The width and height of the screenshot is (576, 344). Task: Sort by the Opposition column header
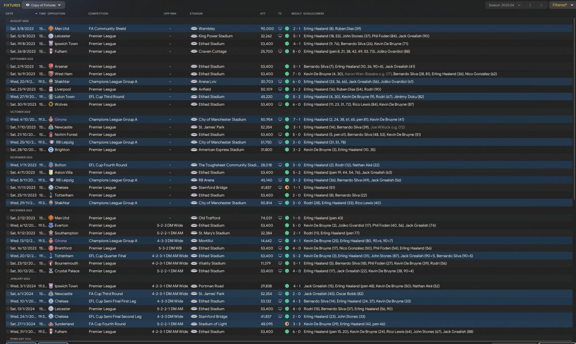tap(56, 14)
